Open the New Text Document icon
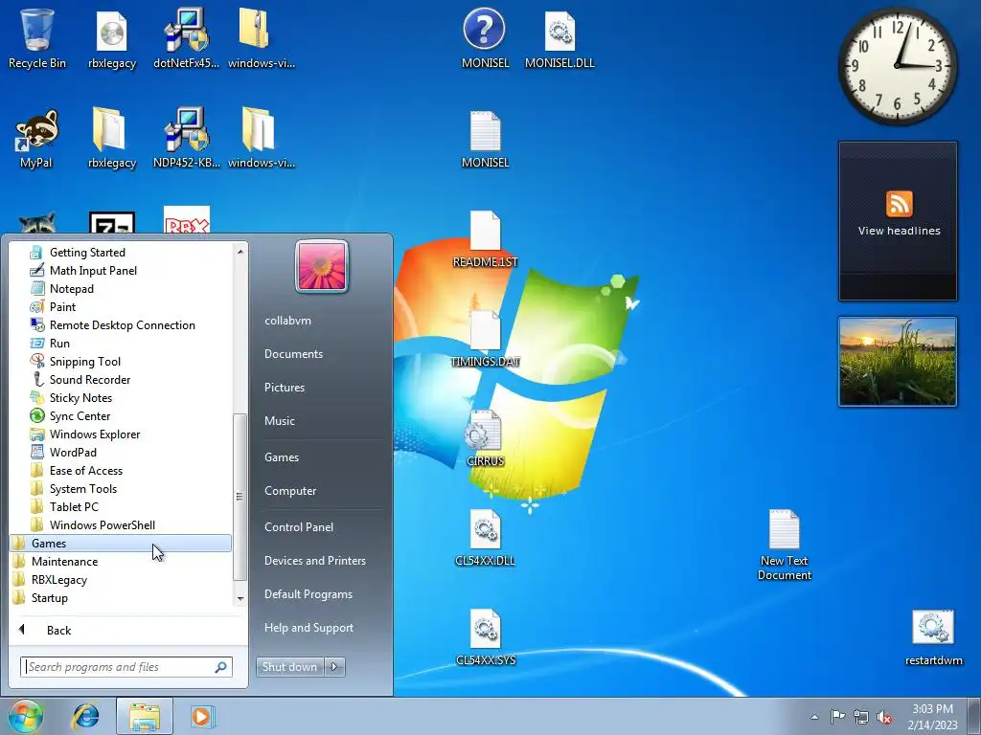This screenshot has height=735, width=981. [x=784, y=545]
